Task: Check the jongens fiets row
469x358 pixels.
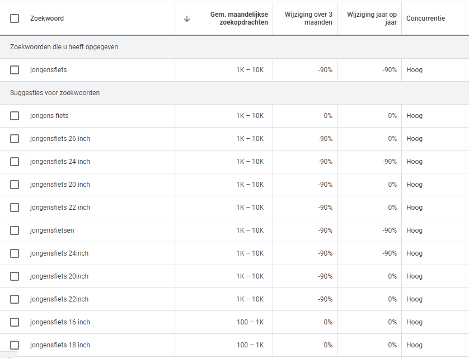Action: click(15, 116)
